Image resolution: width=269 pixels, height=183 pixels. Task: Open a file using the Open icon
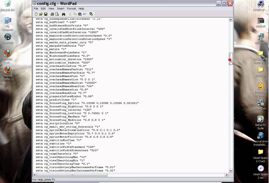(x=41, y=14)
